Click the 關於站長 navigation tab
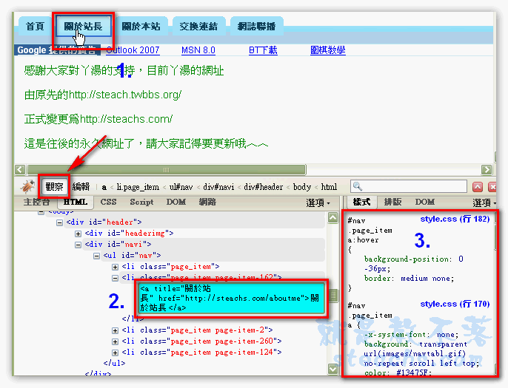 83,27
